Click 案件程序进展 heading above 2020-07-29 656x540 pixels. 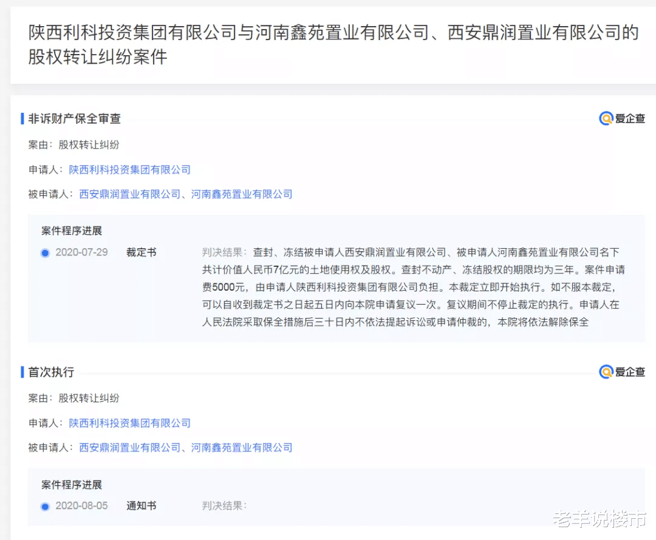pos(72,231)
